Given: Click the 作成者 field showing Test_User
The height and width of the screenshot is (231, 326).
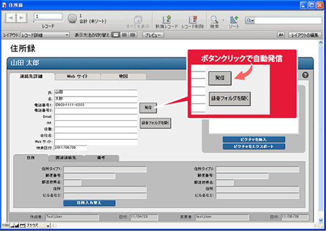Looking at the screenshot, I should point(72,217).
